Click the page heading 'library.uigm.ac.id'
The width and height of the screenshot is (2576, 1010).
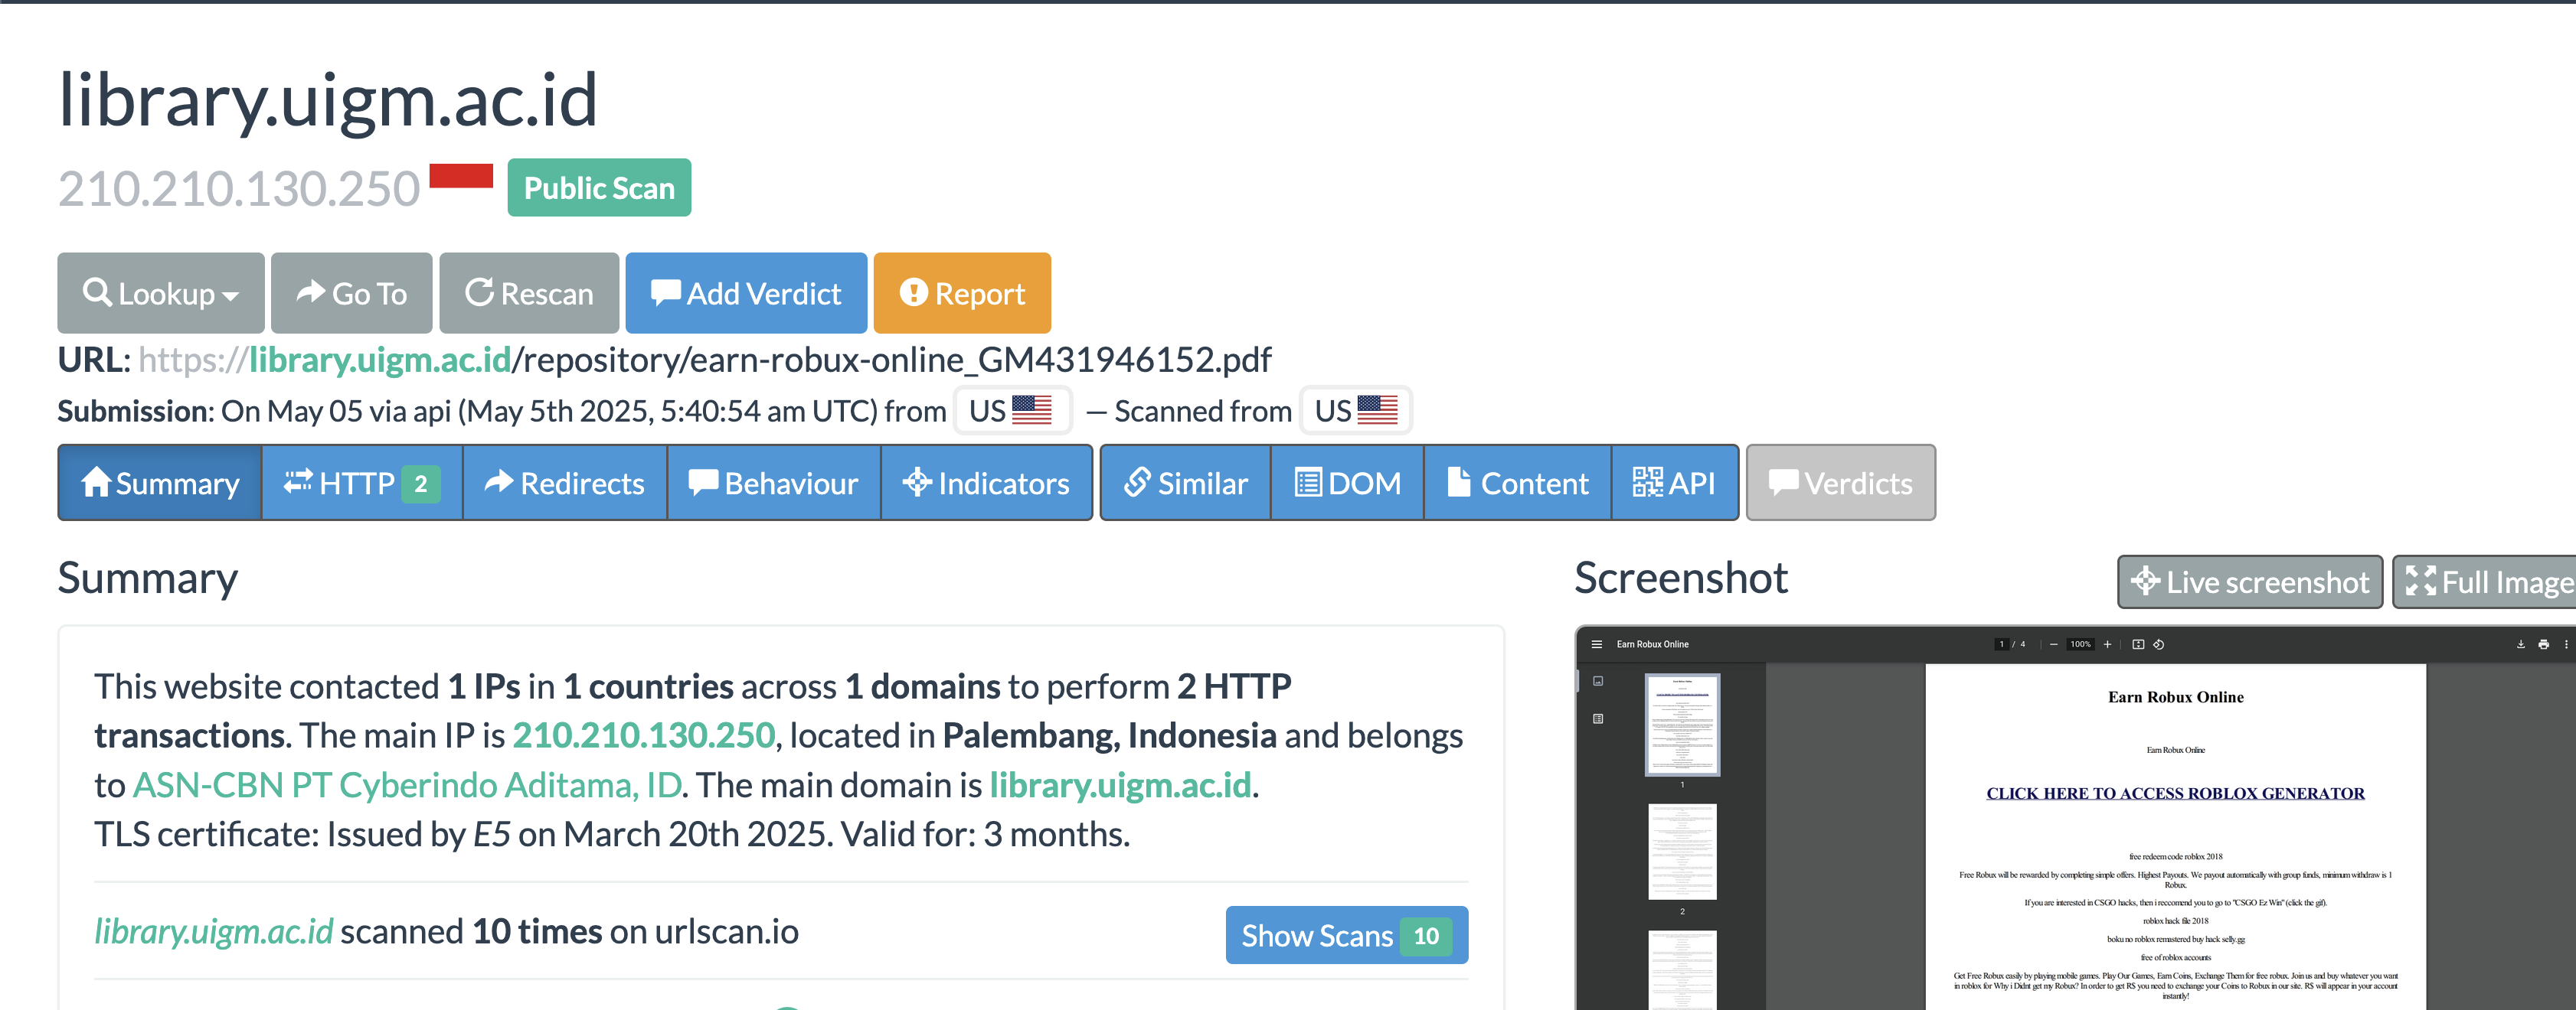pyautogui.click(x=328, y=100)
